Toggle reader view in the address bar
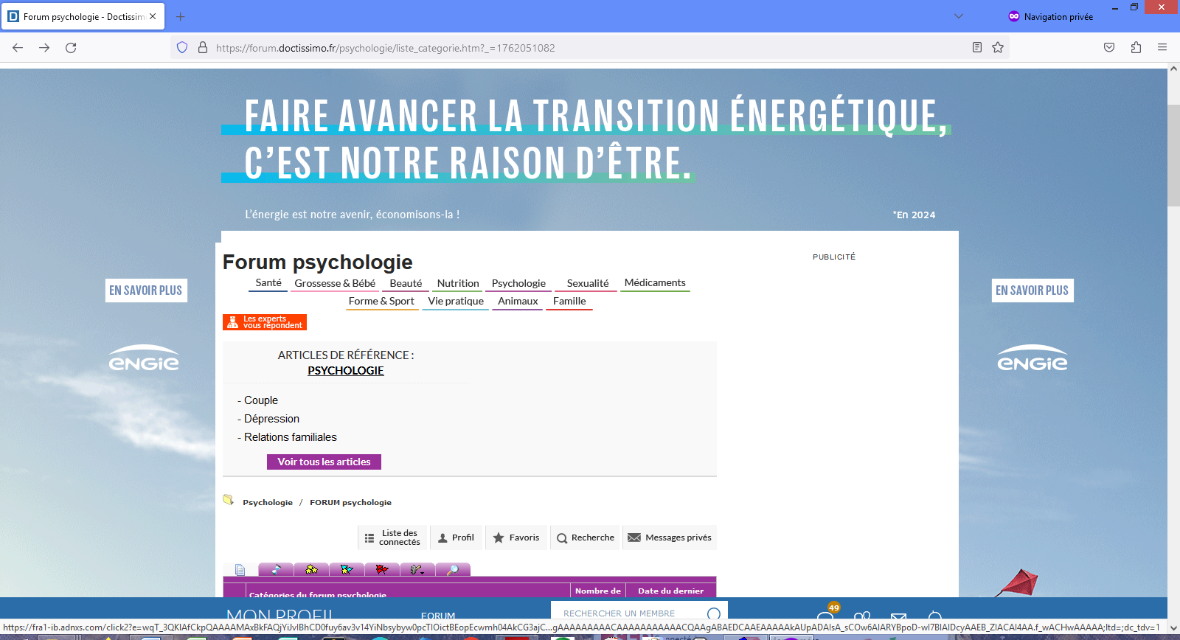 977,48
